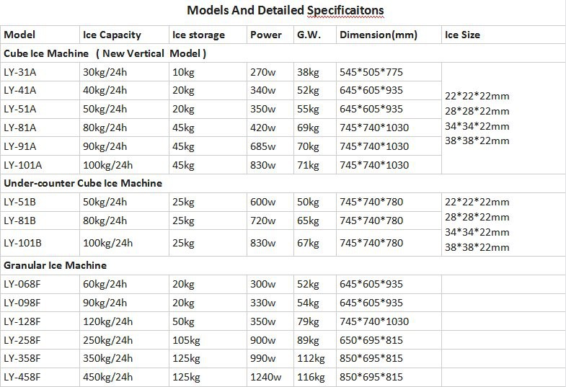Select the 250kg/24h ice capacity cell

108,340
